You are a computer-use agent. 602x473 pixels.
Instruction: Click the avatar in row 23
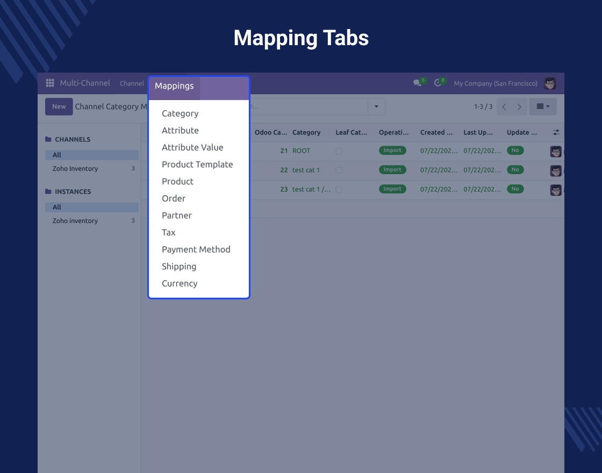coord(556,190)
